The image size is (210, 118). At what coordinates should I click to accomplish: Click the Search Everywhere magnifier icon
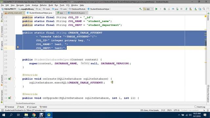point(204,9)
